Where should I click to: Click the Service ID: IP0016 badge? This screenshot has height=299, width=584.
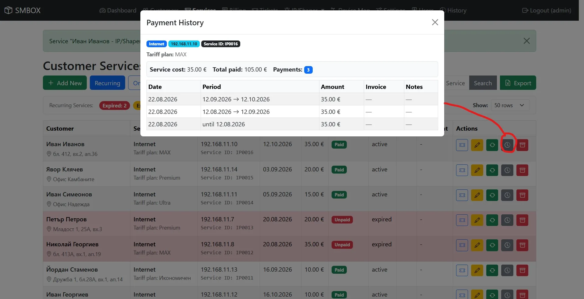point(221,44)
